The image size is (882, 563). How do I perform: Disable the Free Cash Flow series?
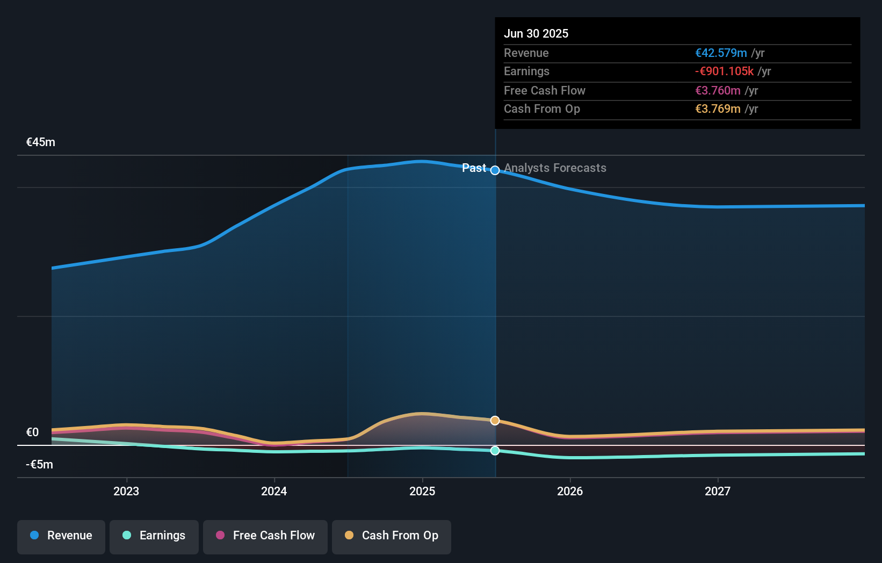(x=265, y=536)
